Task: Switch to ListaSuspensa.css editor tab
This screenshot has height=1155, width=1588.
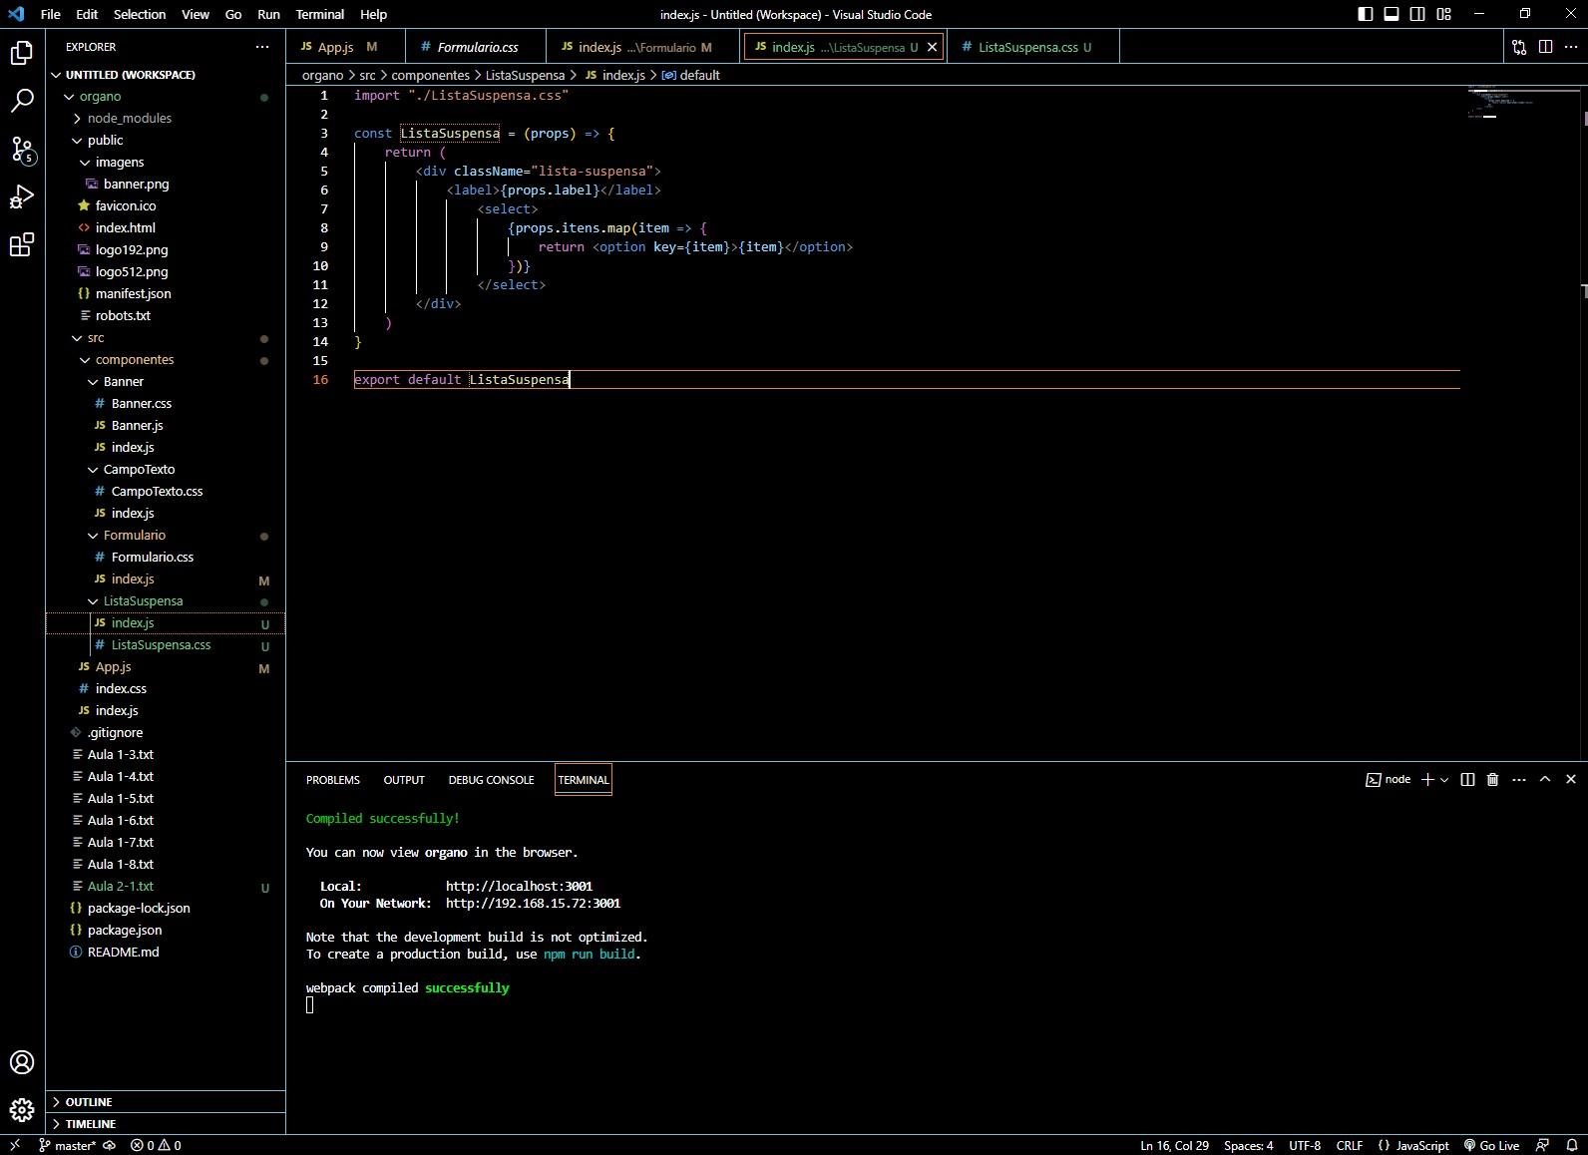Action: click(1033, 47)
